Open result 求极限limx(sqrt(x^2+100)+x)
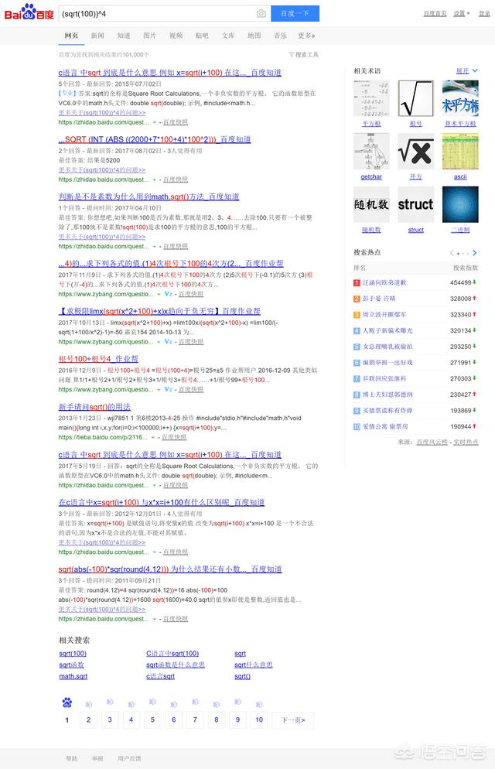 tap(159, 312)
